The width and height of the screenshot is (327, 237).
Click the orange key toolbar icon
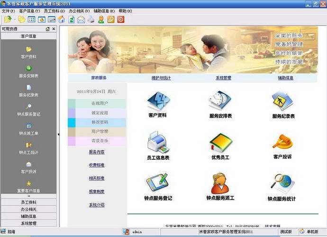[111, 19]
